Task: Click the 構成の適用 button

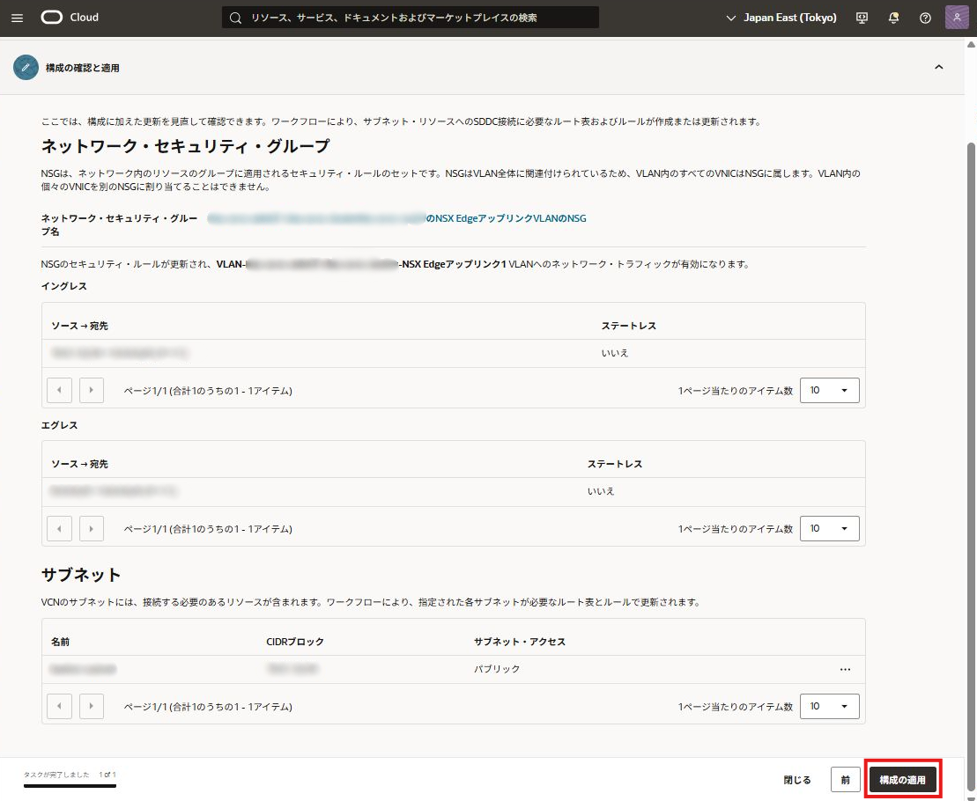Action: tap(902, 780)
